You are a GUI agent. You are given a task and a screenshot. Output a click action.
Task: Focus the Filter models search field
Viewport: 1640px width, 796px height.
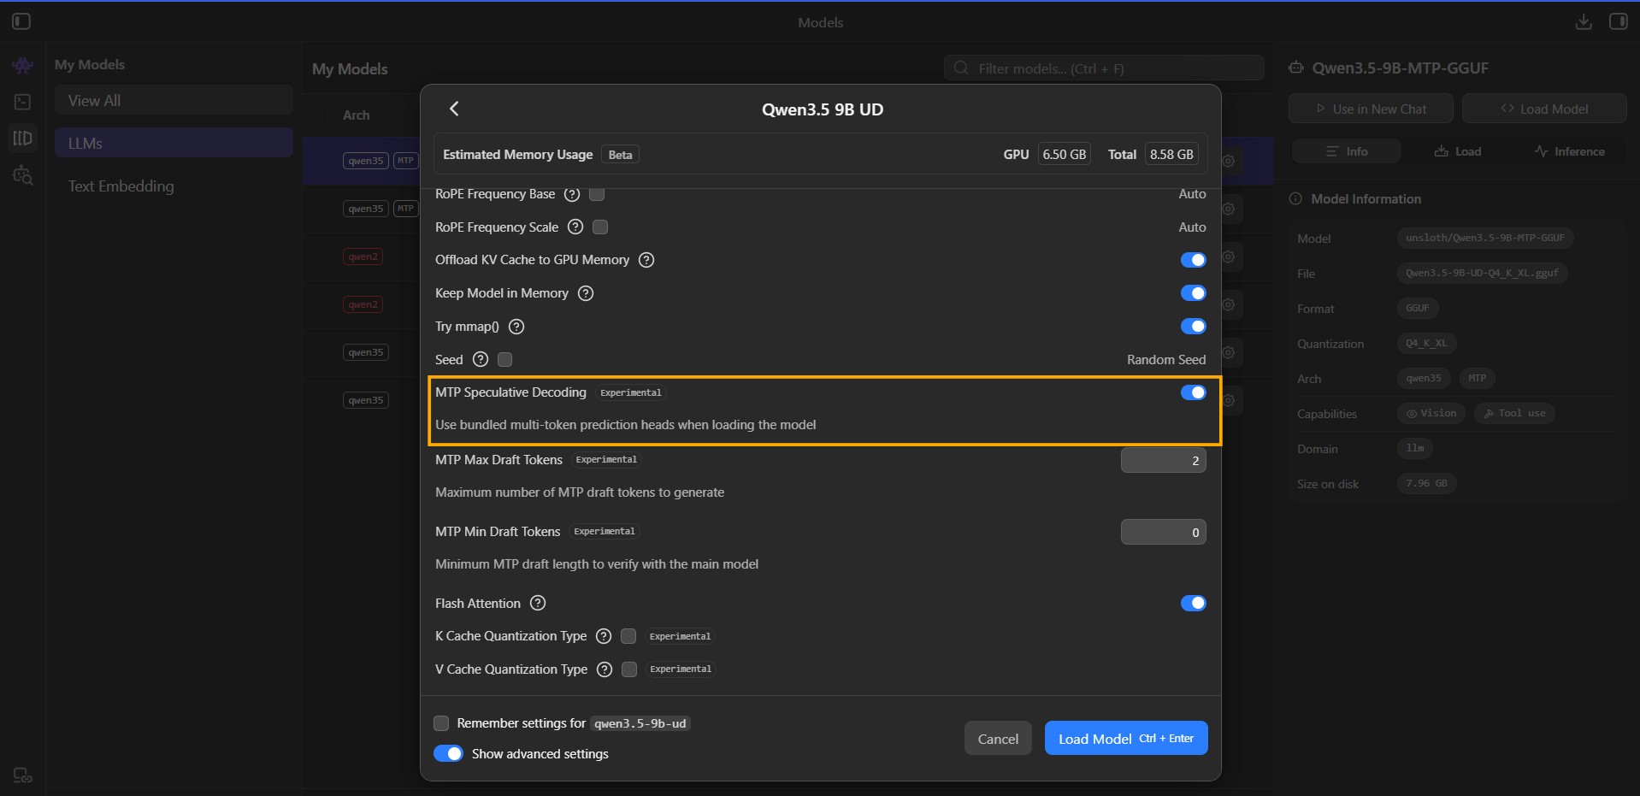click(x=1104, y=68)
